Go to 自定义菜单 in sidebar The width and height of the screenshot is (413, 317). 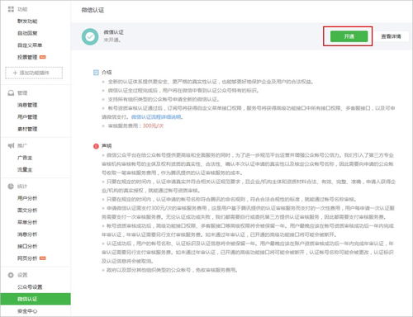30,45
